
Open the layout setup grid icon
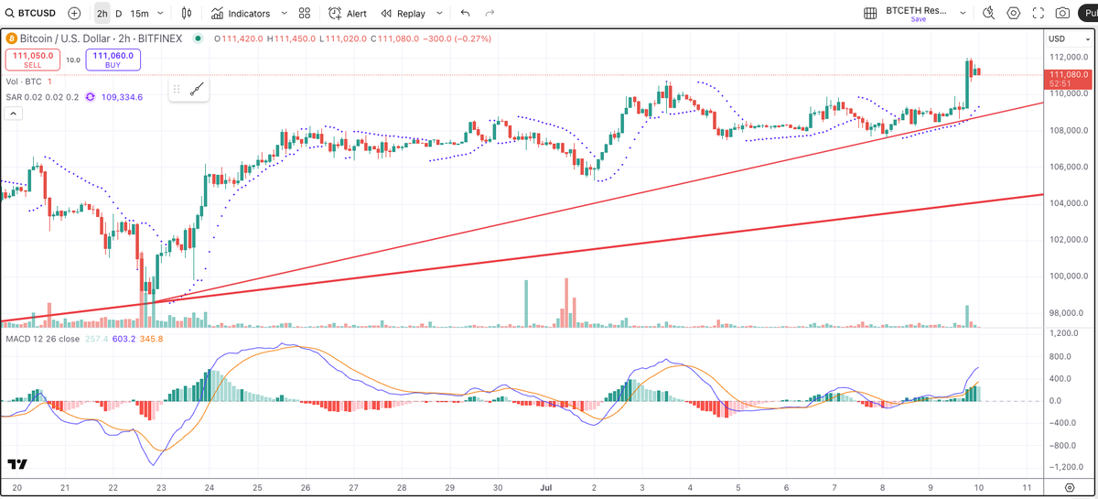pos(869,13)
